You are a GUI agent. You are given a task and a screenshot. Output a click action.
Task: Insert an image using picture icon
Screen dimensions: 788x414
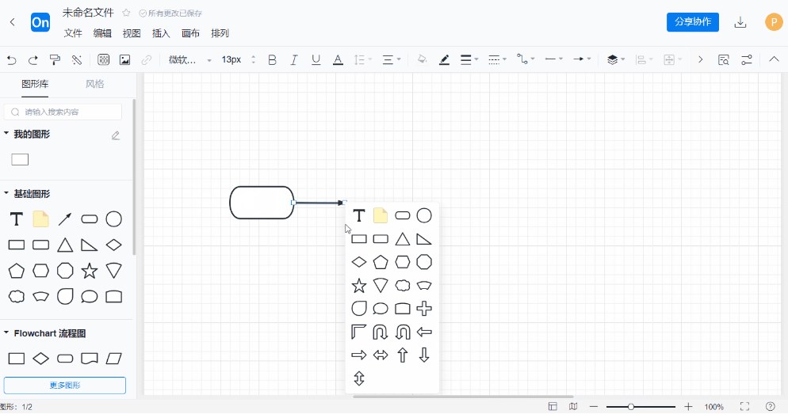pyautogui.click(x=124, y=60)
